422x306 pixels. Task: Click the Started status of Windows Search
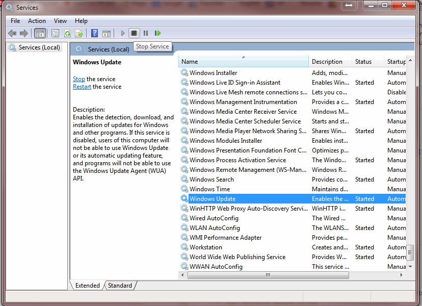[364, 180]
